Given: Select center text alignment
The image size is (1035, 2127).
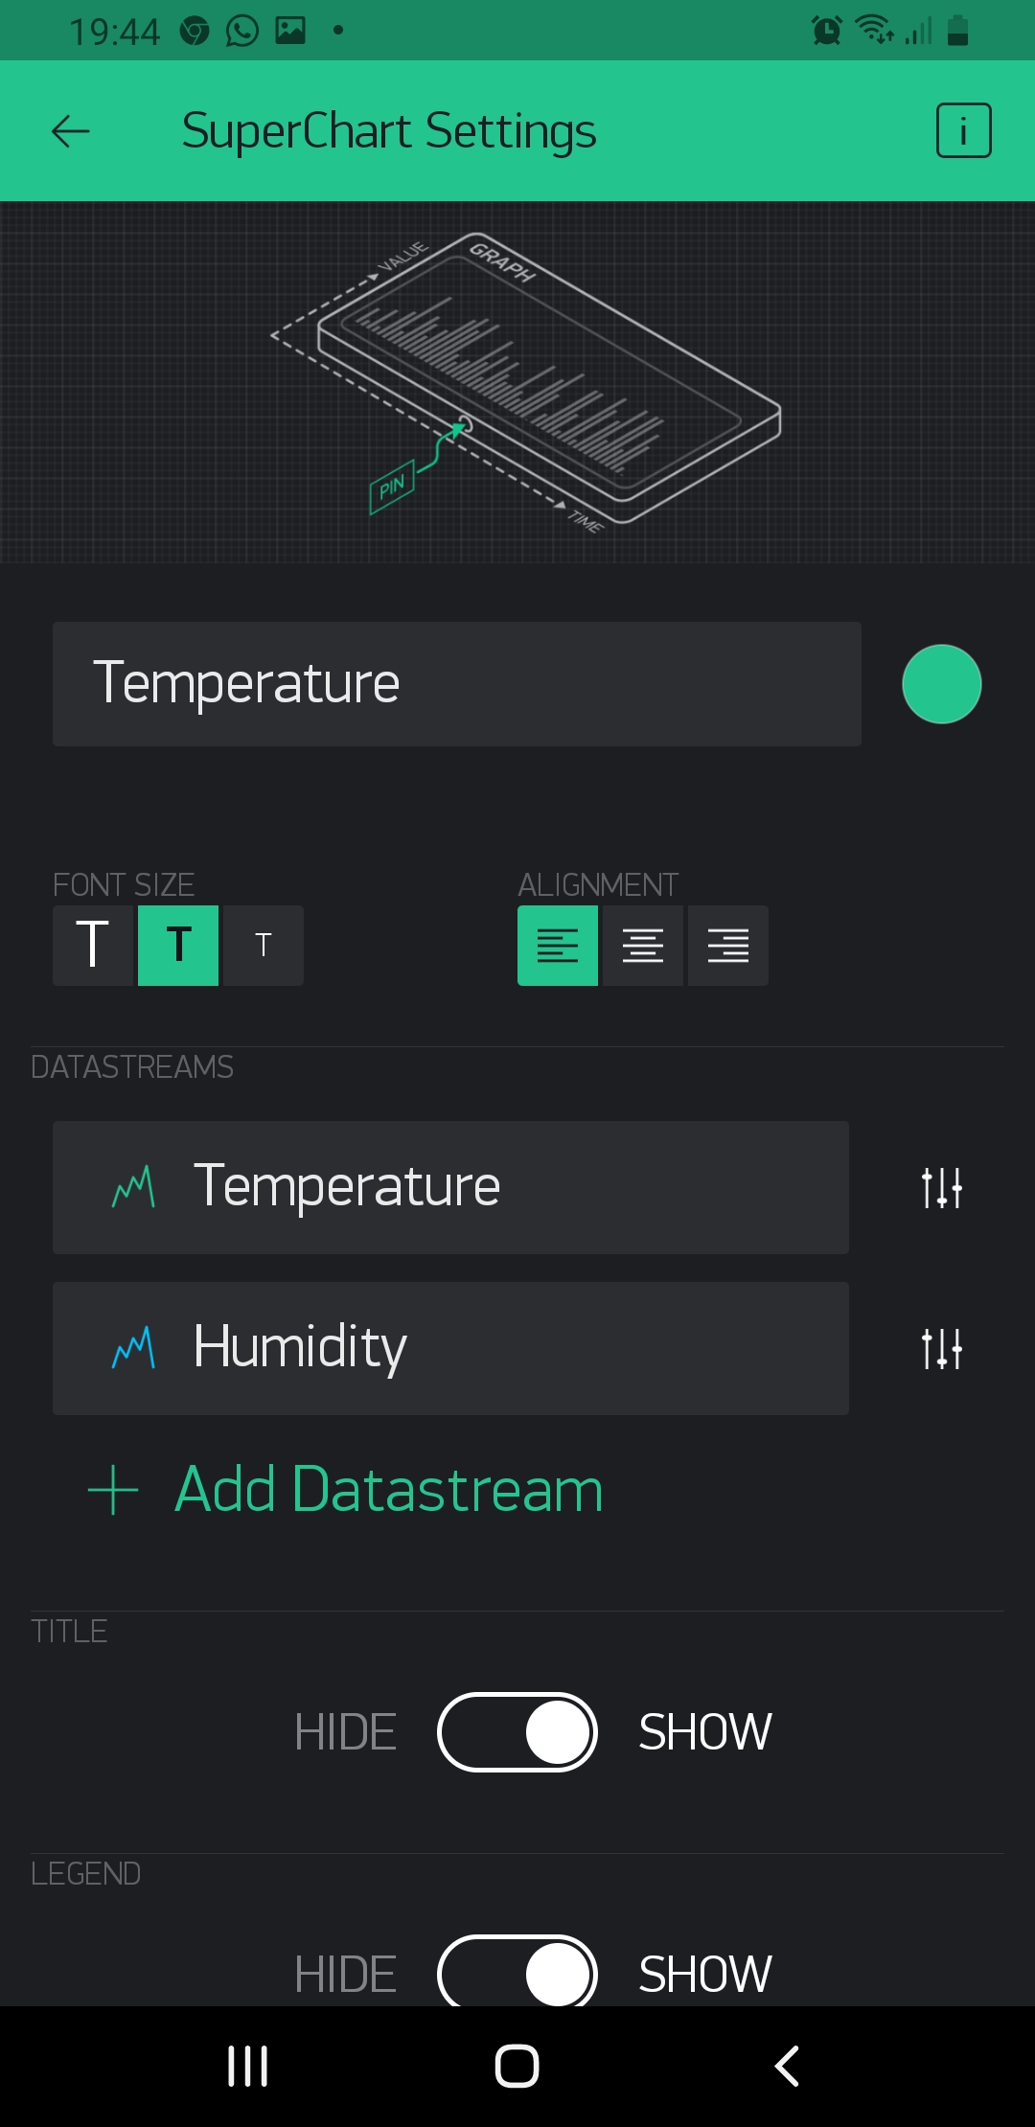Looking at the screenshot, I should click(x=643, y=946).
